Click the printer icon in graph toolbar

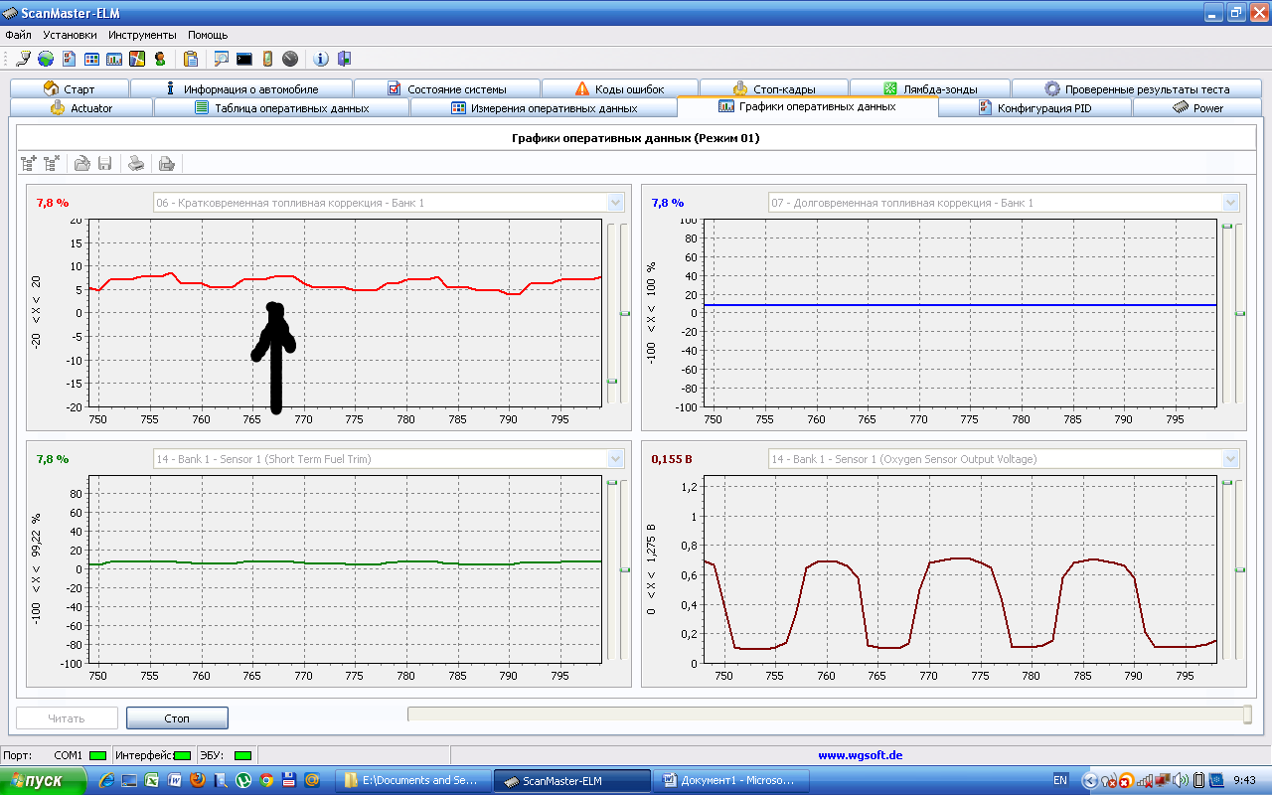pyautogui.click(x=137, y=164)
